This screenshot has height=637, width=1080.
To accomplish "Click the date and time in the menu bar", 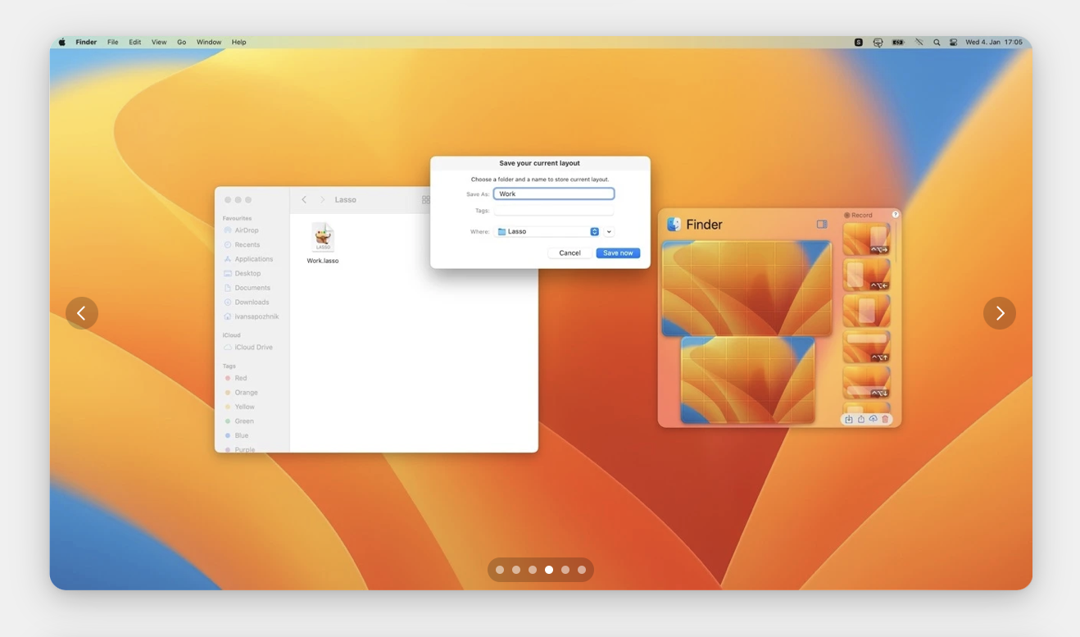I will point(994,42).
